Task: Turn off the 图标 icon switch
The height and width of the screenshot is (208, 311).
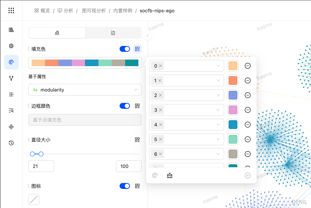Action: [x=125, y=186]
